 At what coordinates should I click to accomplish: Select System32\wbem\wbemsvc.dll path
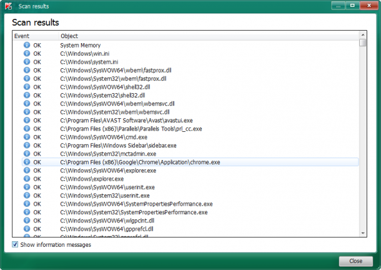click(x=115, y=112)
